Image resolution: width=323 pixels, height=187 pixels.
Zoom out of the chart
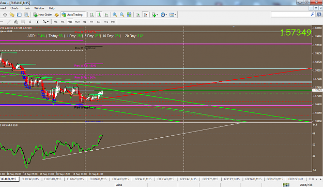click(x=122, y=15)
